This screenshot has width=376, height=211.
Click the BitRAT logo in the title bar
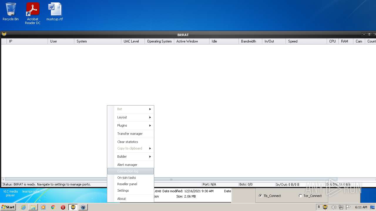click(x=4, y=34)
